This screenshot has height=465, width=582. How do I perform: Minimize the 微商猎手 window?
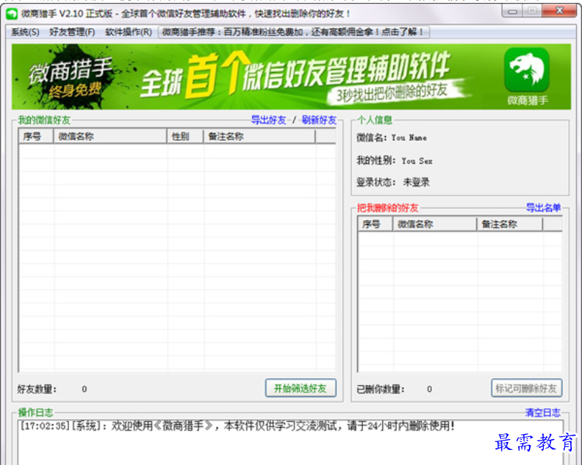(512, 11)
